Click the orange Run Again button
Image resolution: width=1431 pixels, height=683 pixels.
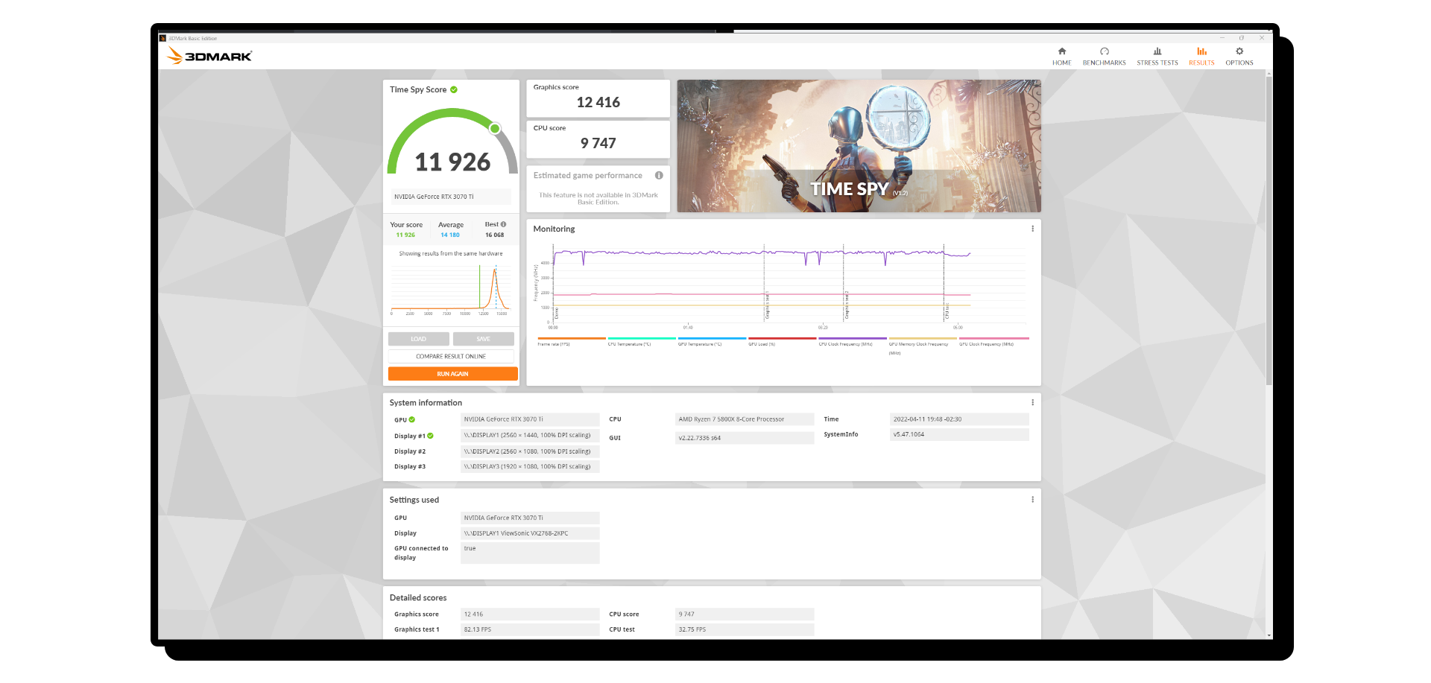coord(453,374)
